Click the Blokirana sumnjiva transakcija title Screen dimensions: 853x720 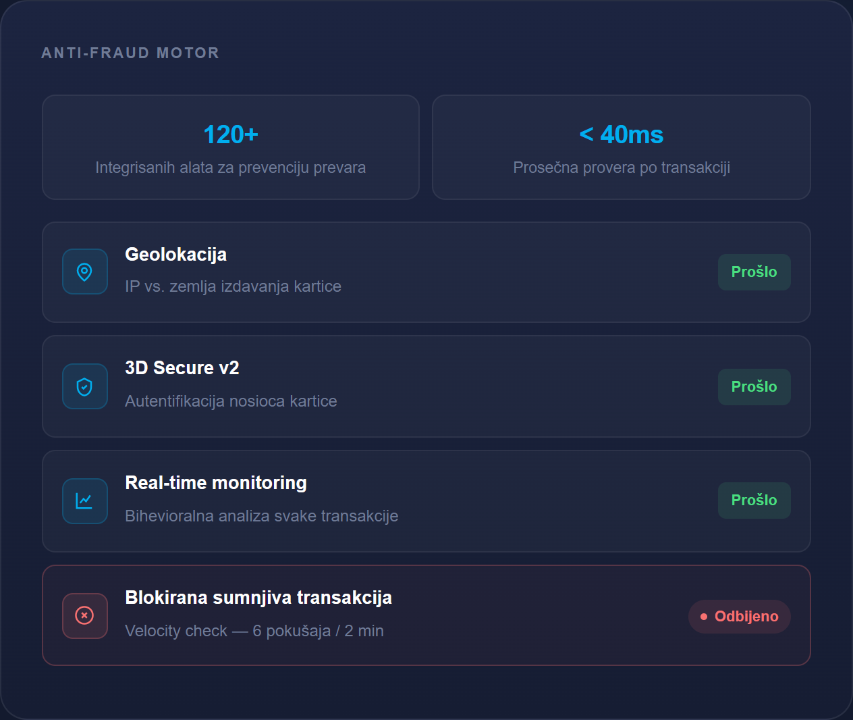pyautogui.click(x=258, y=598)
